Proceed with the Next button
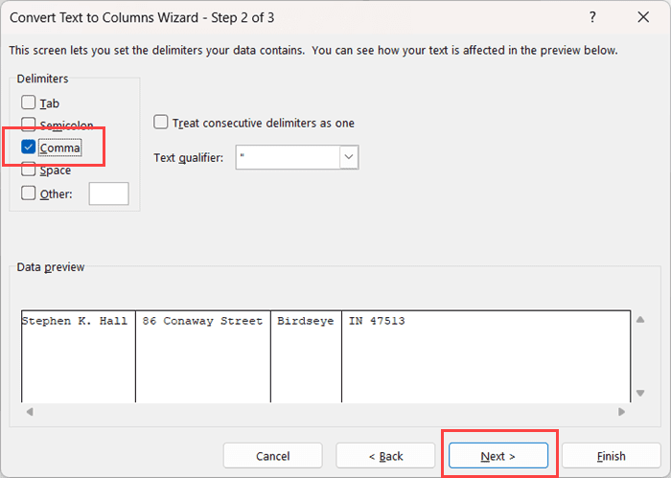The image size is (671, 478). pos(498,456)
